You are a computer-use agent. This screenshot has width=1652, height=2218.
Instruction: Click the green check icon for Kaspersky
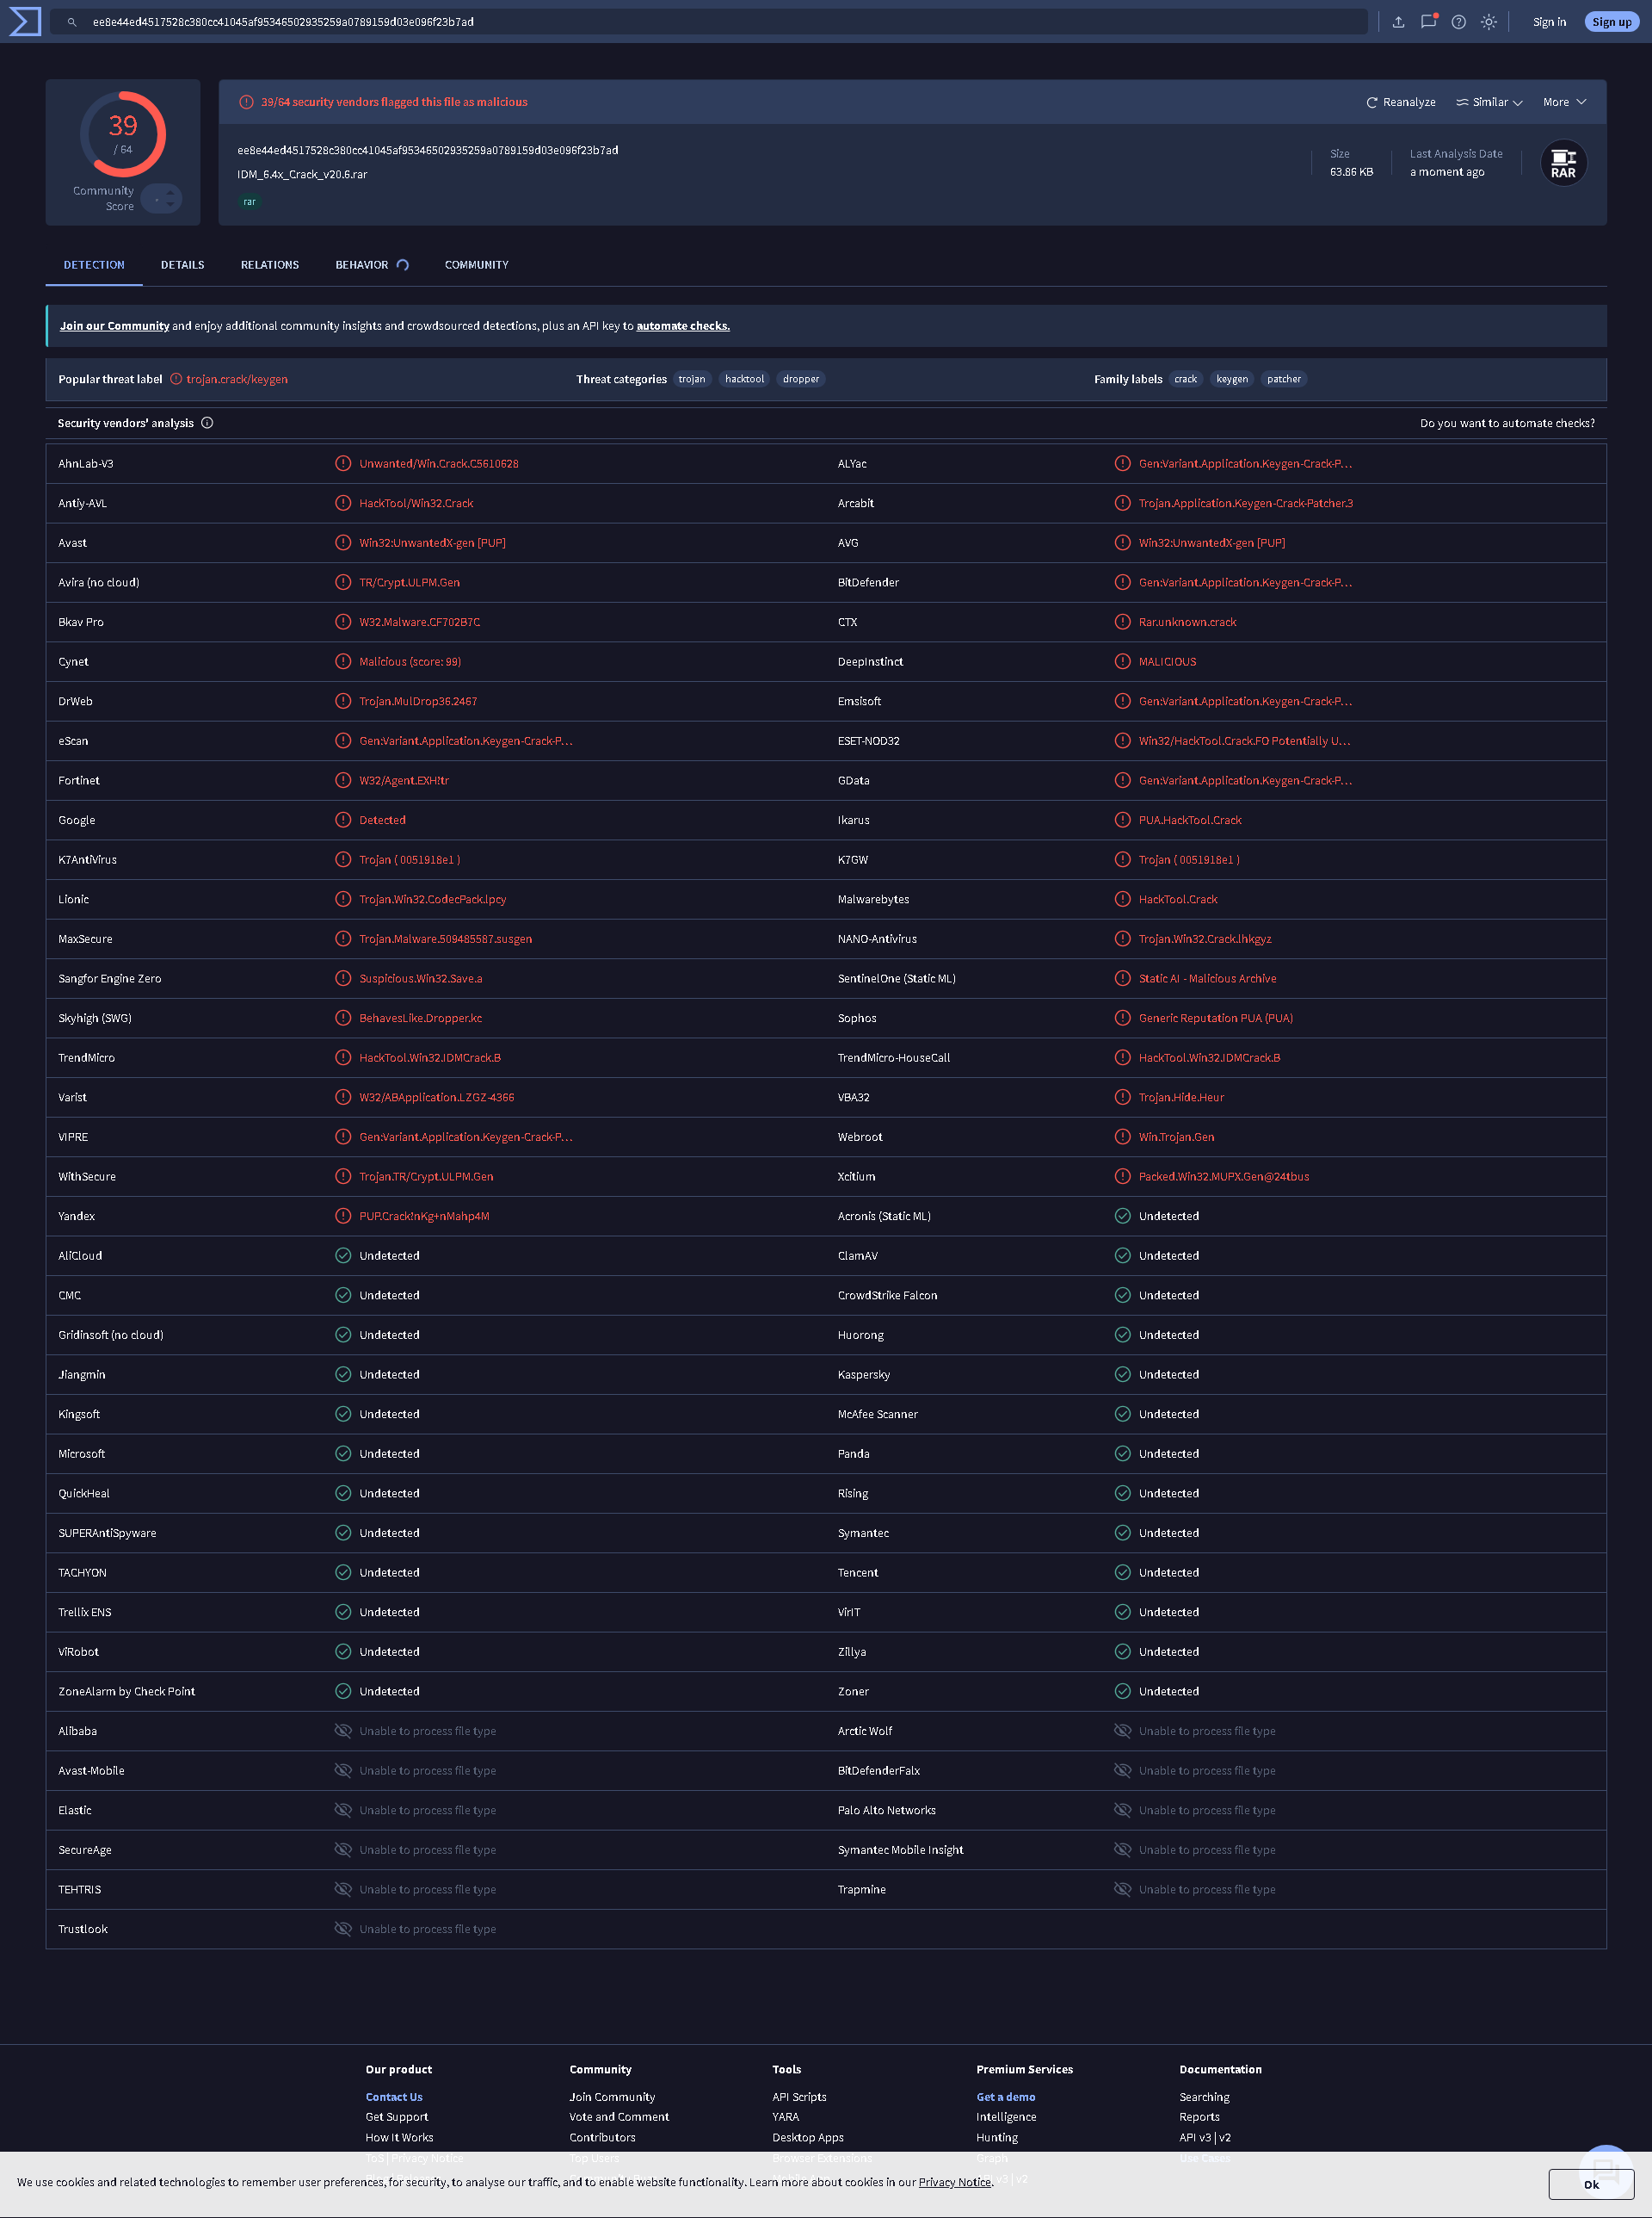tap(1122, 1374)
